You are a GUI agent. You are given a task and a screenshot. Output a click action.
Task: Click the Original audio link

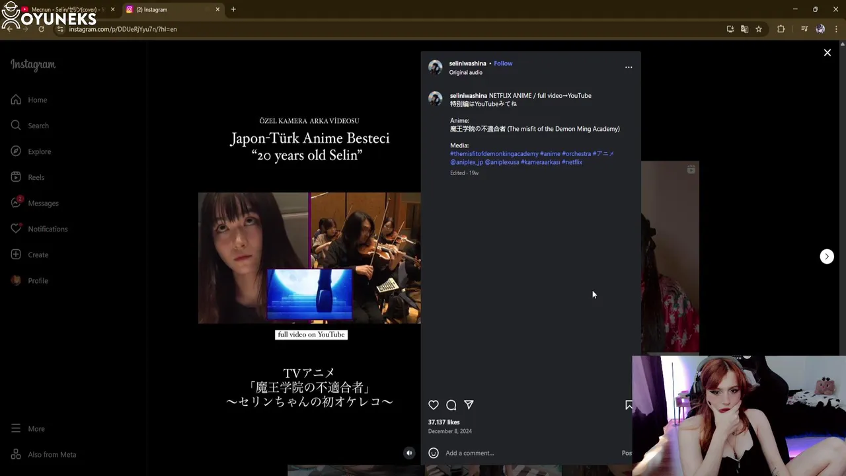click(466, 73)
